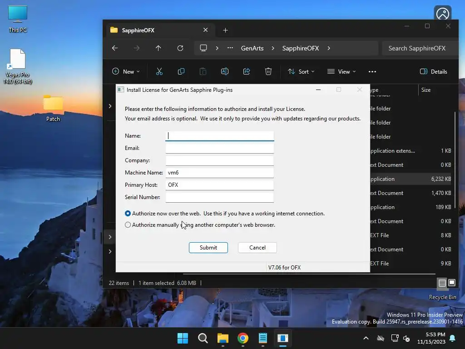Click the license installer app in taskbar

click(283, 338)
